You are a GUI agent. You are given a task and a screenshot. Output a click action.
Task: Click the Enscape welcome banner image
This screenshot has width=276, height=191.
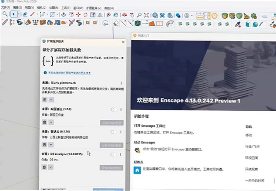[203, 75]
